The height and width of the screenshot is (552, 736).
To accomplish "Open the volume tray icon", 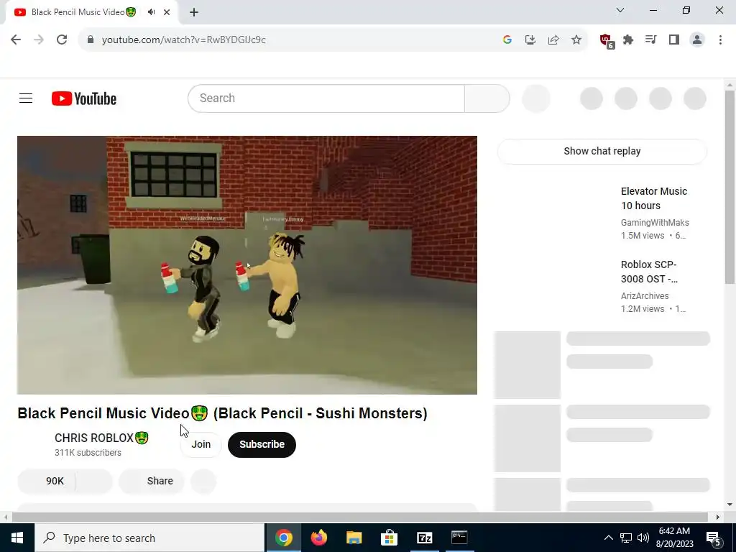I will pos(643,538).
